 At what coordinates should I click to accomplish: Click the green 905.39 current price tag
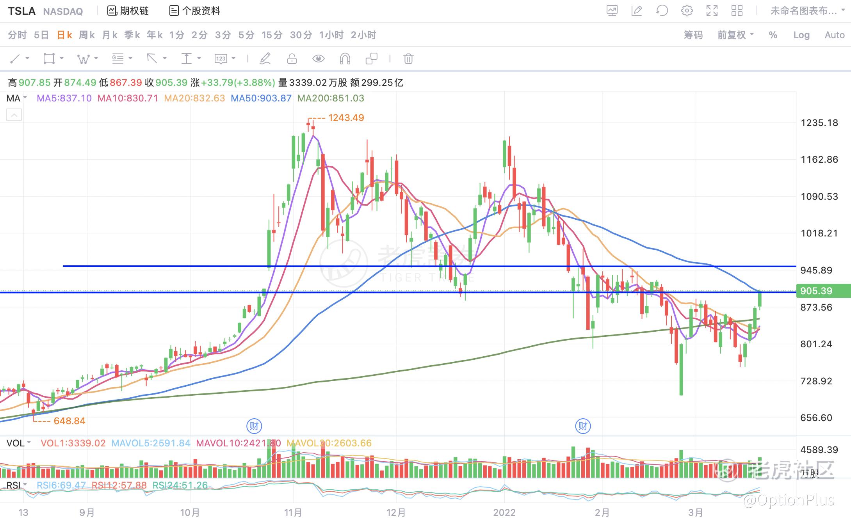tap(823, 291)
